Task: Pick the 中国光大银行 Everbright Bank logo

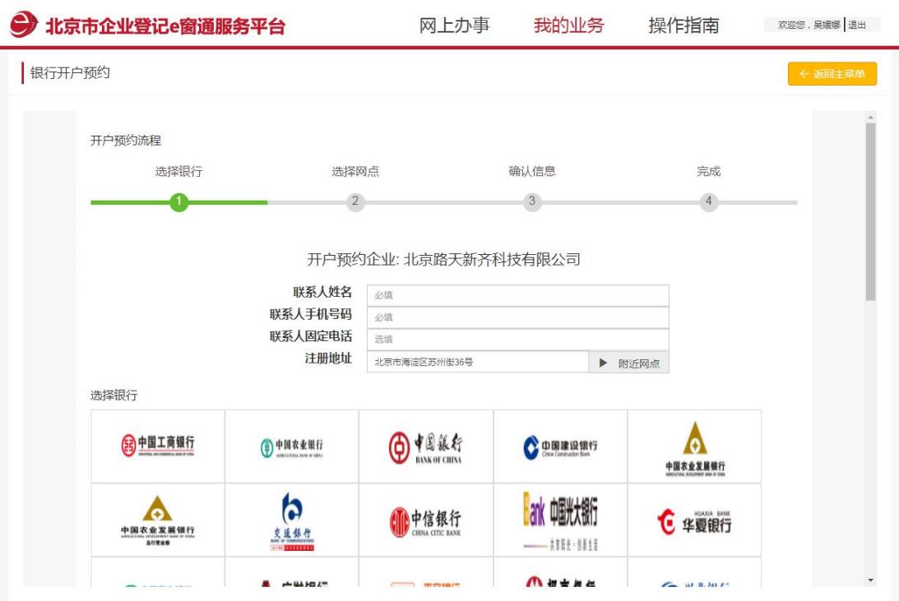Action: click(560, 520)
